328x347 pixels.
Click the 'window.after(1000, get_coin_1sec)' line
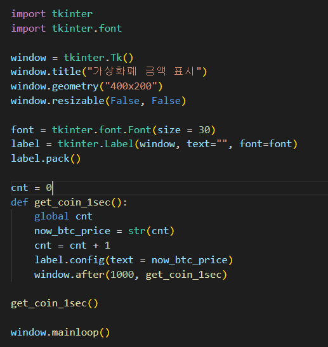[131, 275]
